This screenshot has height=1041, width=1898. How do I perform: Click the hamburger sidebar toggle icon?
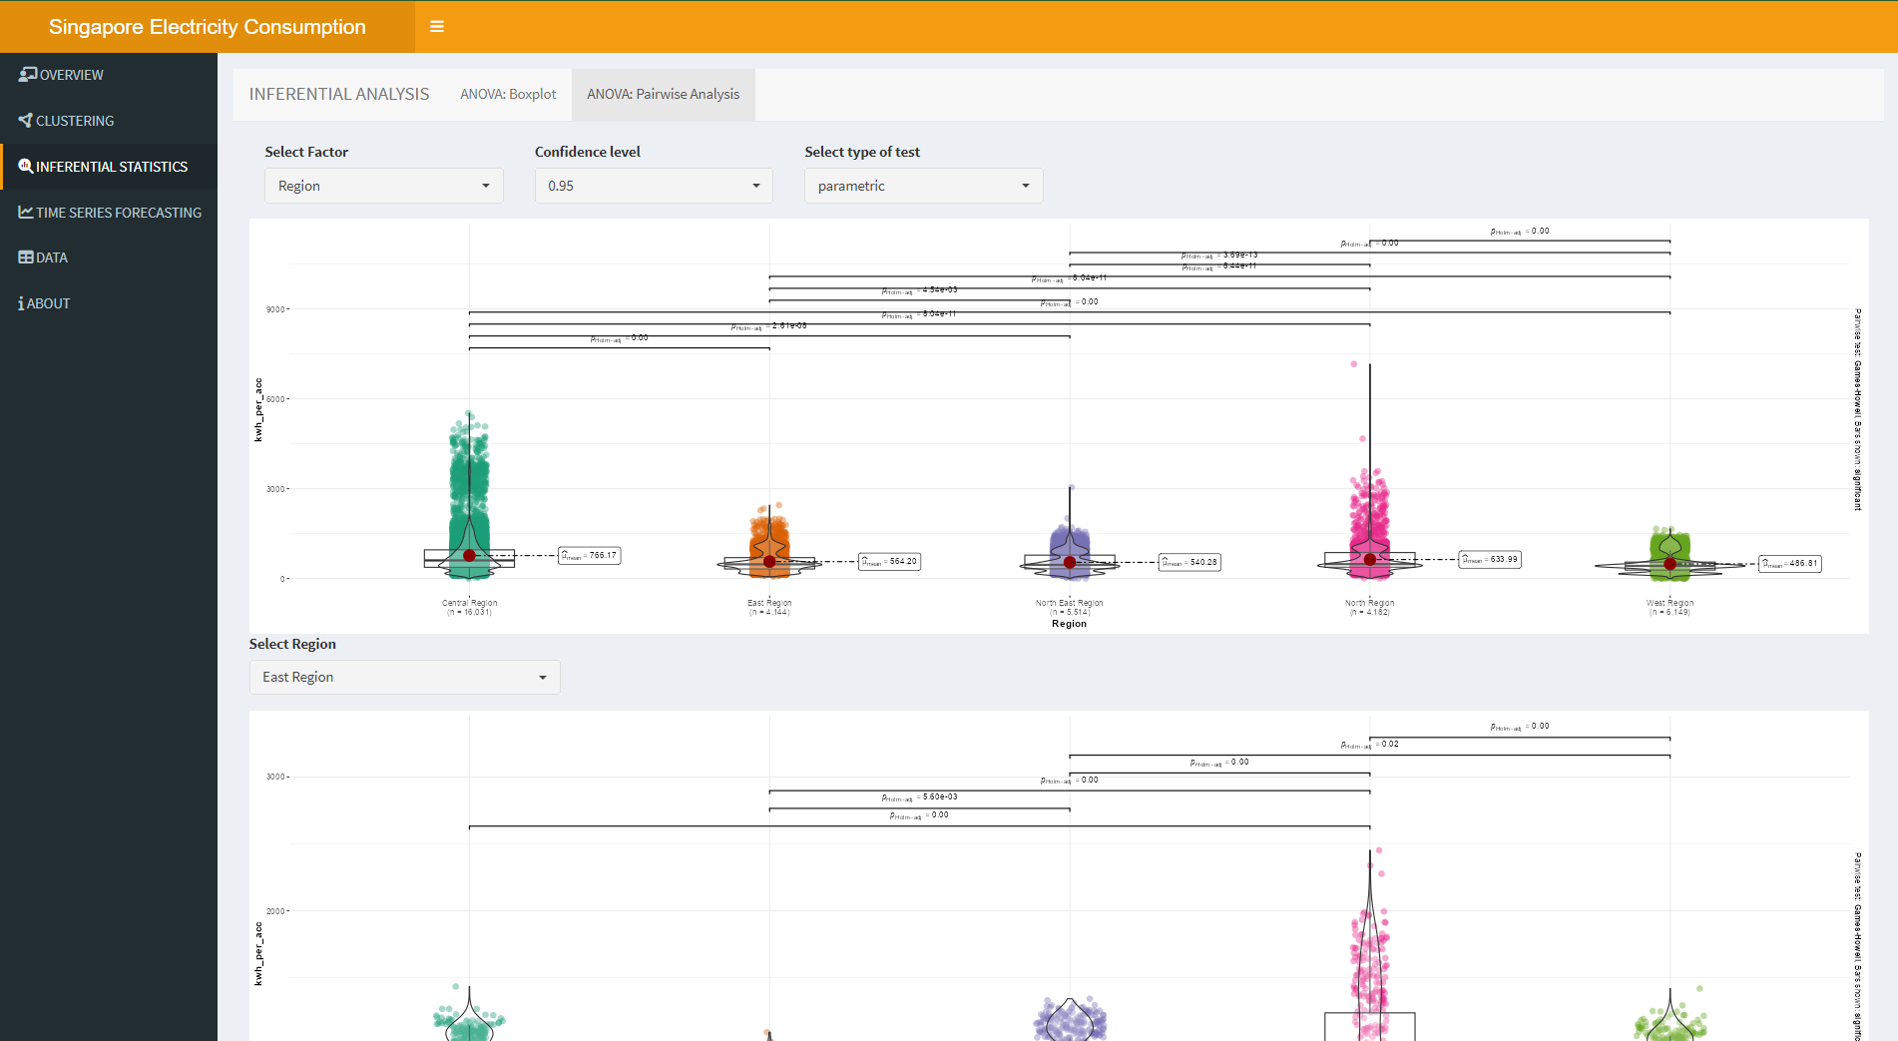point(436,27)
